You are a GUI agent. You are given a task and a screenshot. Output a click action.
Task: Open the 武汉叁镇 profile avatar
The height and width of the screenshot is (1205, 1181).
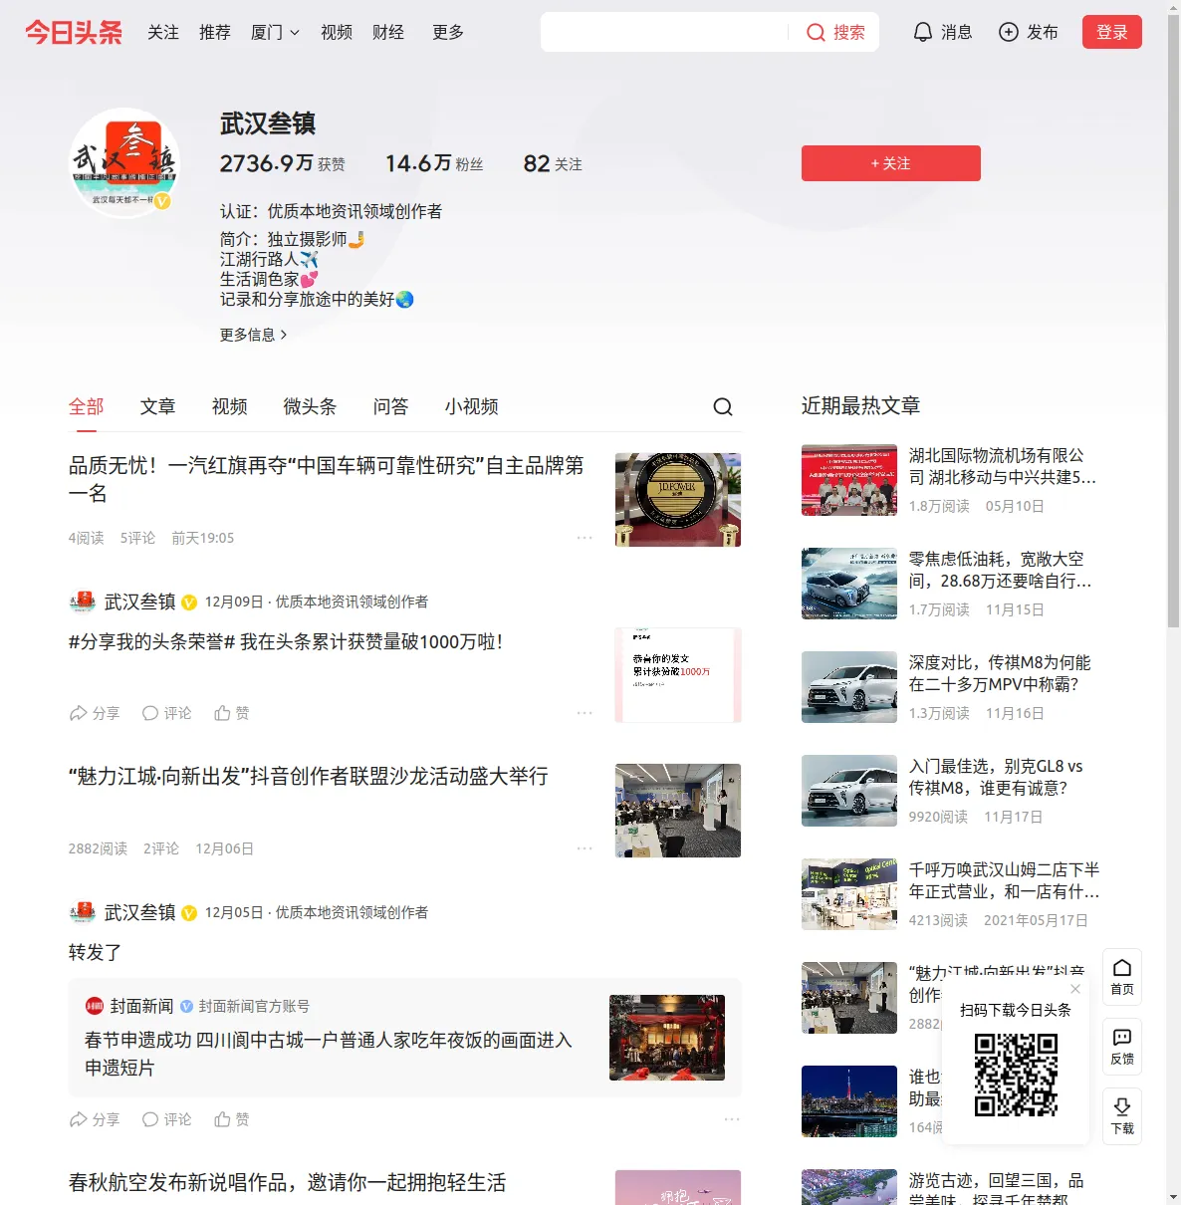(124, 162)
